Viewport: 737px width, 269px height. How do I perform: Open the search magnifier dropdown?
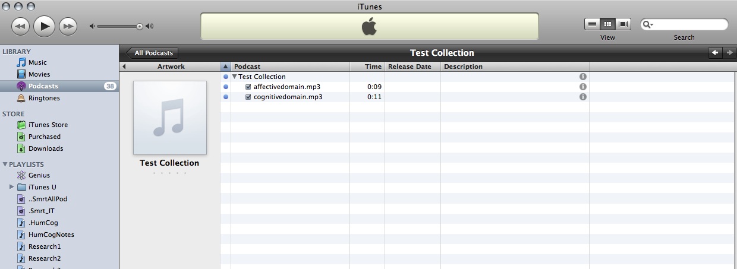click(648, 24)
